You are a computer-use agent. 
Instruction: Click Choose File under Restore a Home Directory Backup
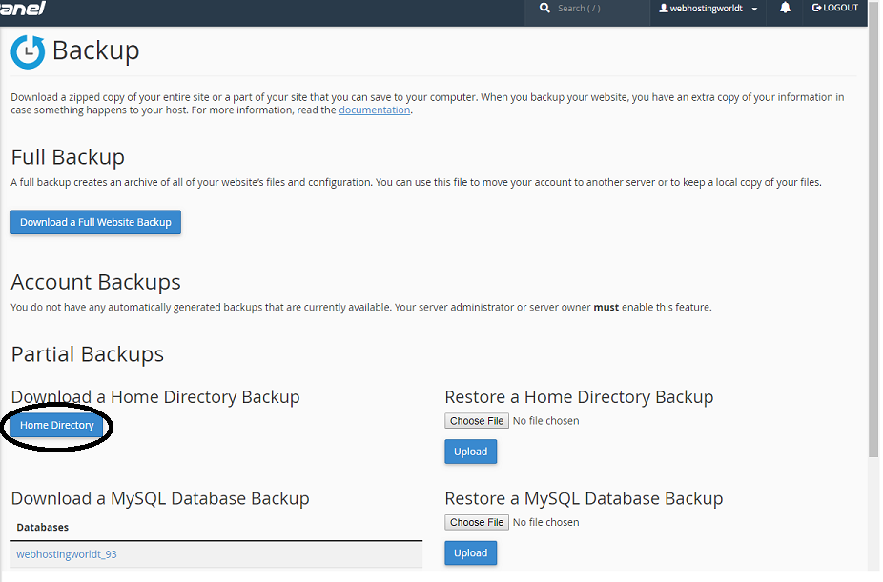(x=476, y=420)
